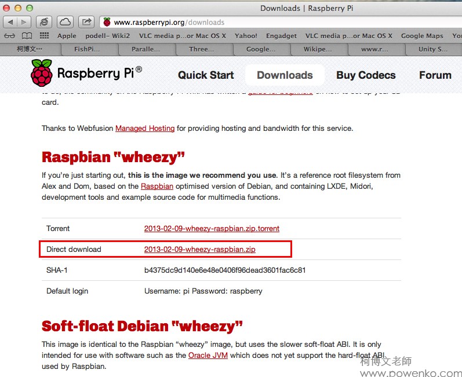Click the Default login row label
462x377 pixels.
pos(67,291)
